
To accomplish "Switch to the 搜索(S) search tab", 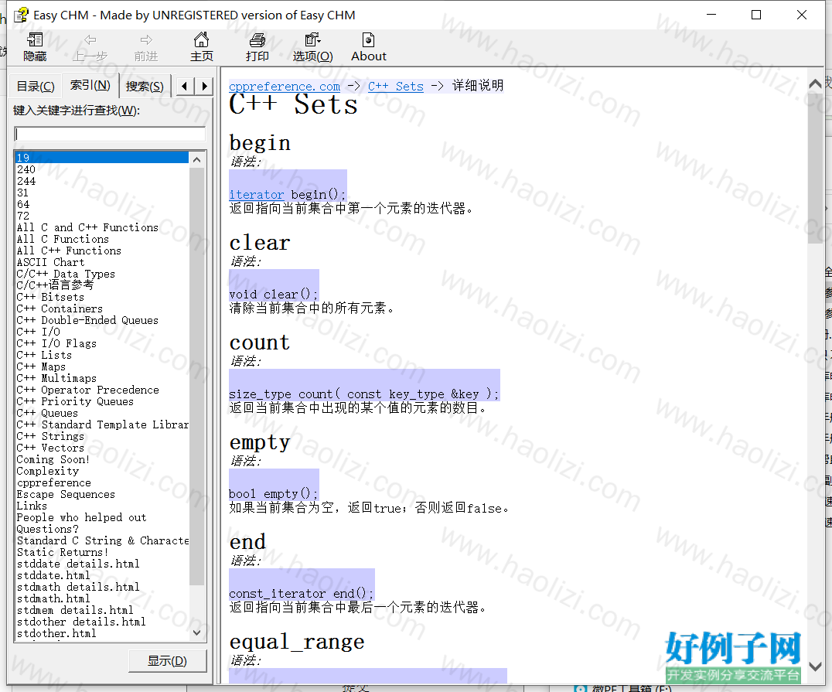I will 145,87.
